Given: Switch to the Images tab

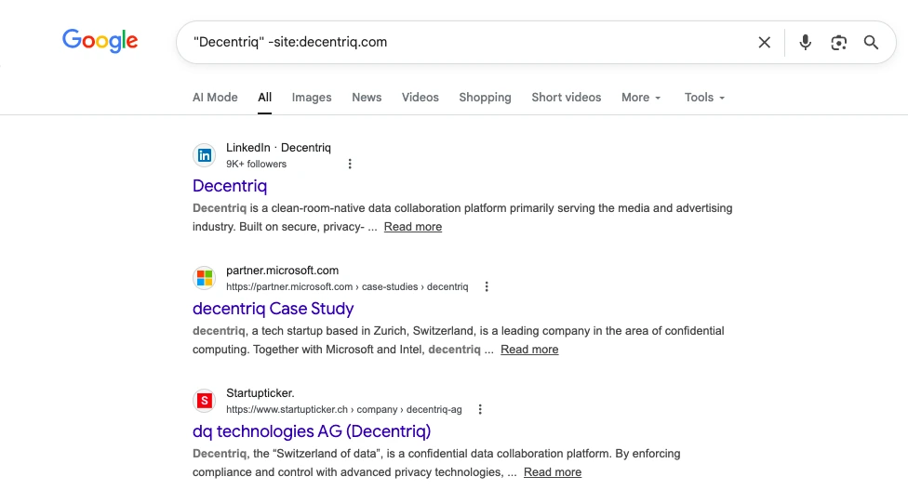Looking at the screenshot, I should pos(312,98).
